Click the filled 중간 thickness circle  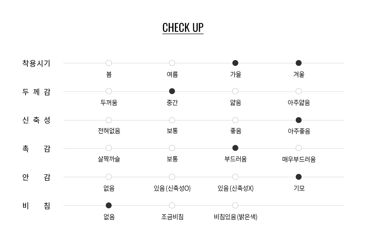(x=172, y=91)
